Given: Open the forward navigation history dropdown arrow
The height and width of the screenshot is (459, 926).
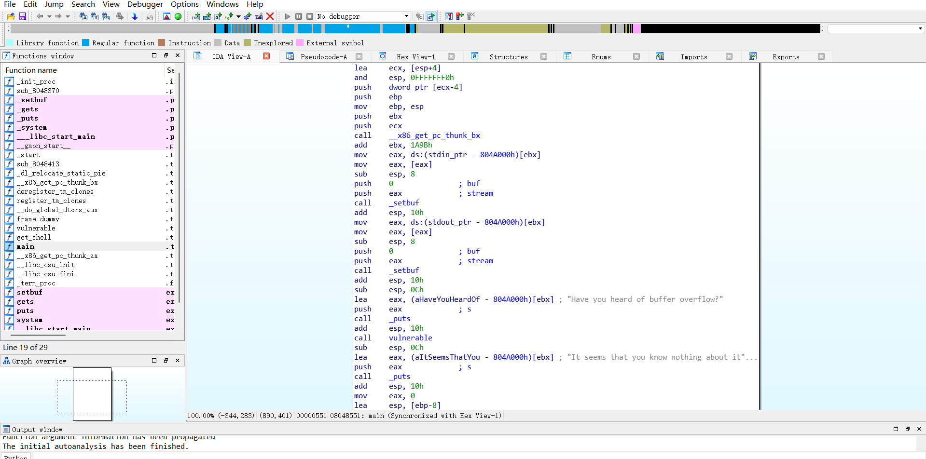Looking at the screenshot, I should coord(68,16).
